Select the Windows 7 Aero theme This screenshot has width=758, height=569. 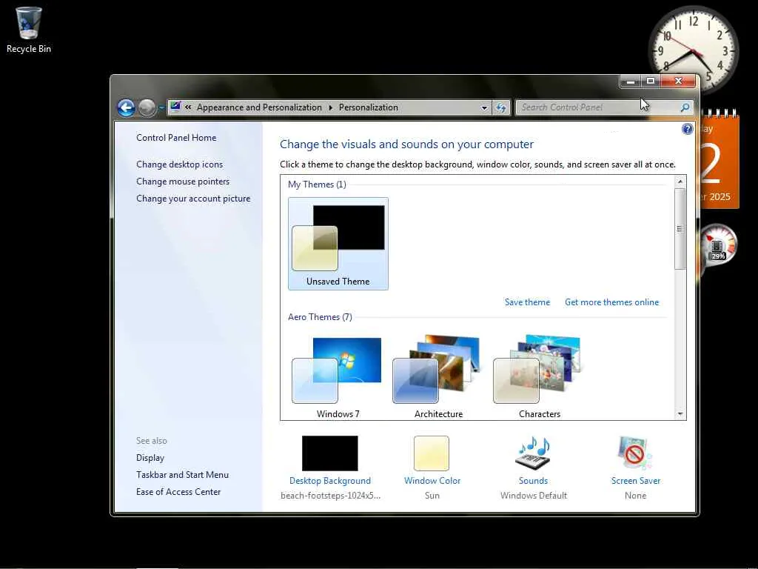[338, 375]
